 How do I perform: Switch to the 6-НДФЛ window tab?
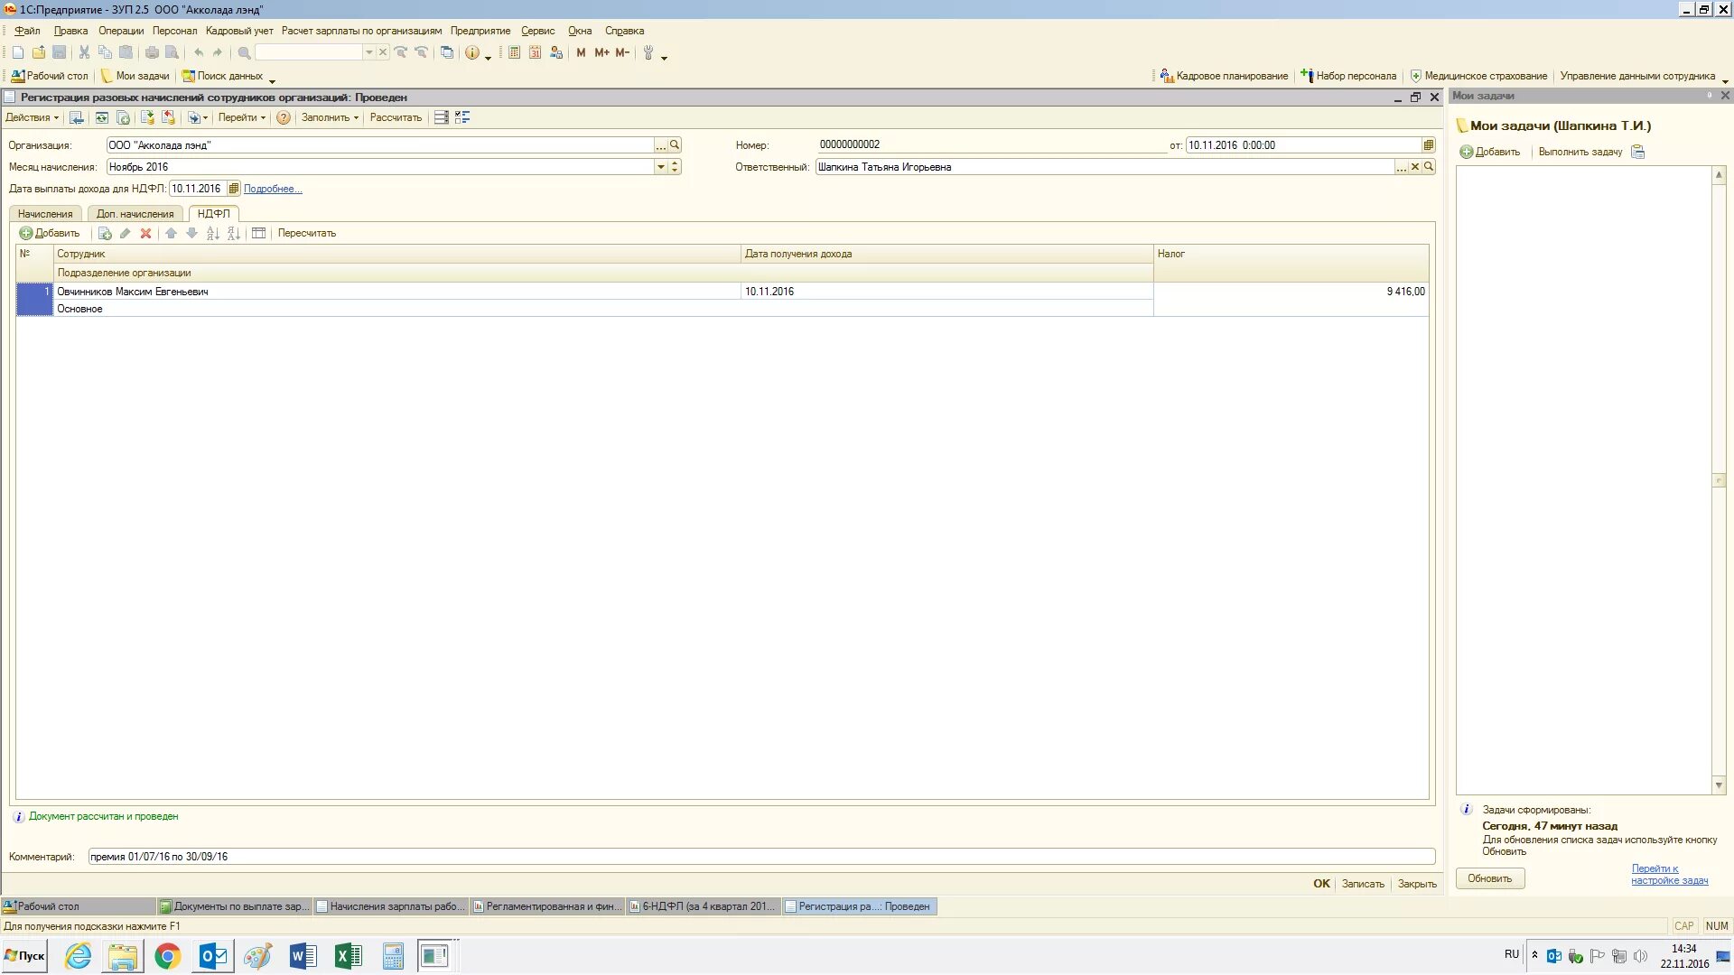pyautogui.click(x=703, y=906)
